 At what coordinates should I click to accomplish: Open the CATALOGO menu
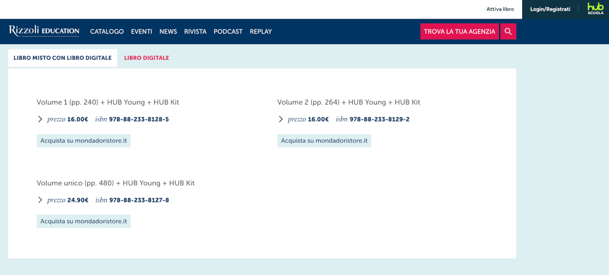107,31
